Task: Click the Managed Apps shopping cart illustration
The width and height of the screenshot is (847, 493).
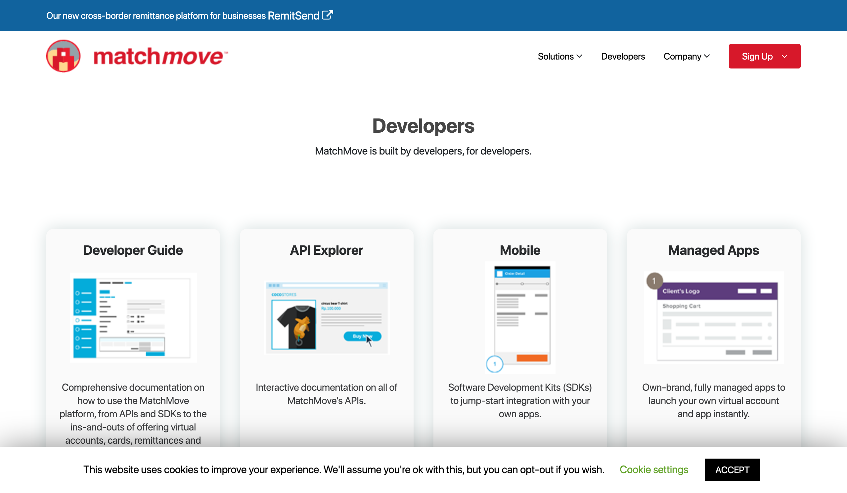Action: (x=714, y=318)
